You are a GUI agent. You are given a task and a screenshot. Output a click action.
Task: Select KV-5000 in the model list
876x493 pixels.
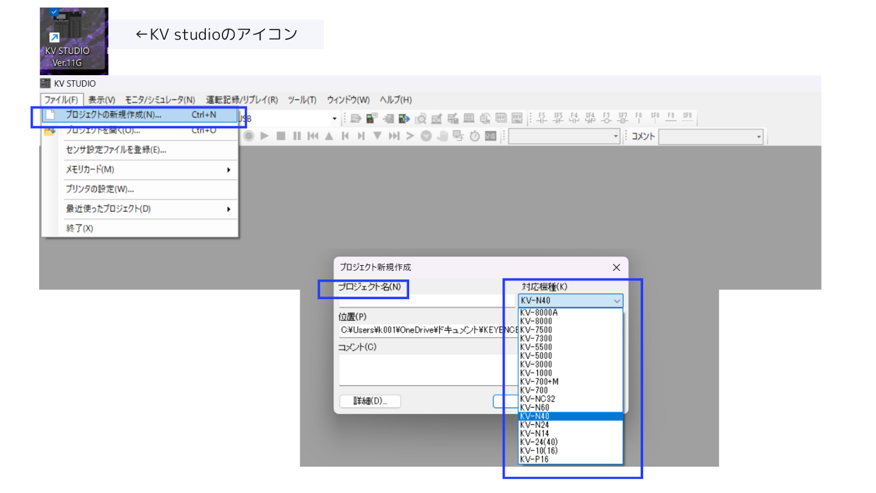[570, 356]
